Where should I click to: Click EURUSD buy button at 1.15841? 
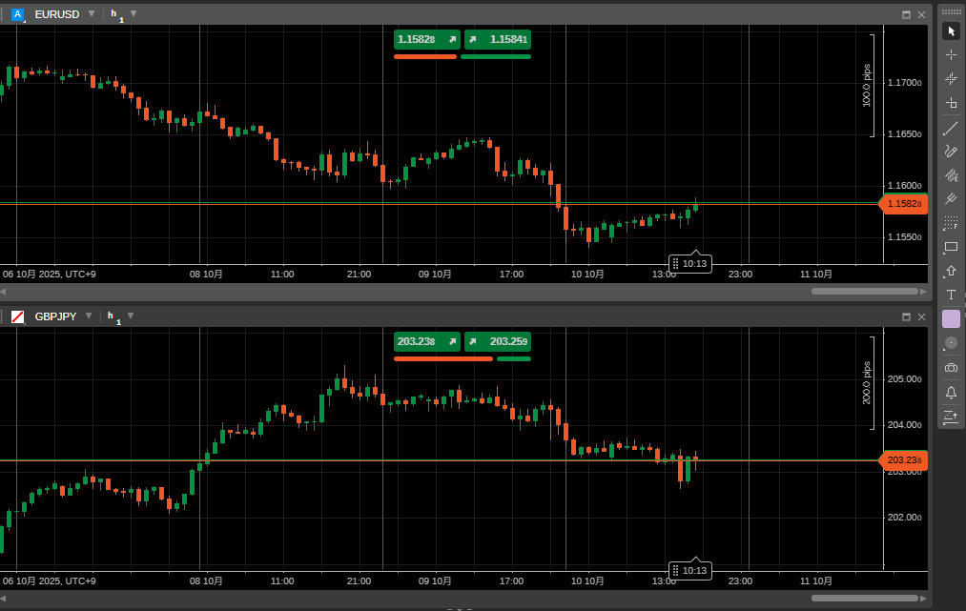497,39
